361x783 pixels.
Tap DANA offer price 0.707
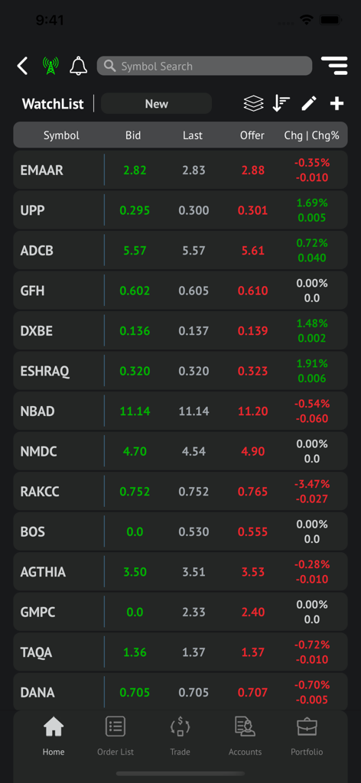(253, 693)
